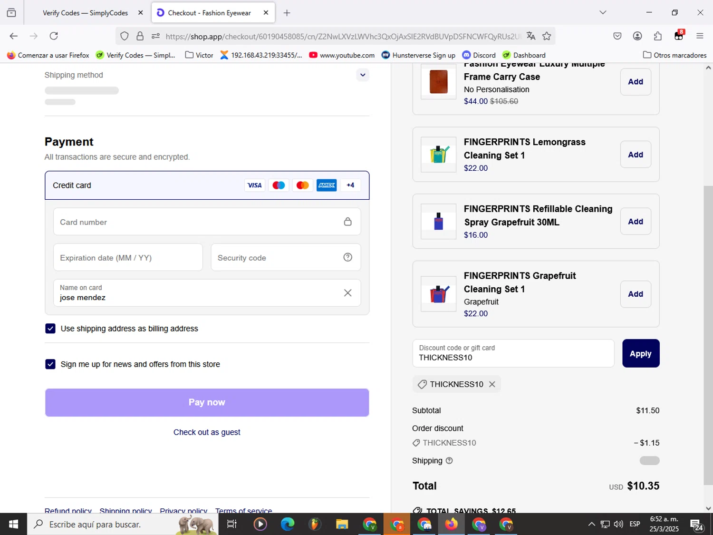Click the Discount code or gift card field
Image resolution: width=713 pixels, height=535 pixels.
pyautogui.click(x=513, y=353)
